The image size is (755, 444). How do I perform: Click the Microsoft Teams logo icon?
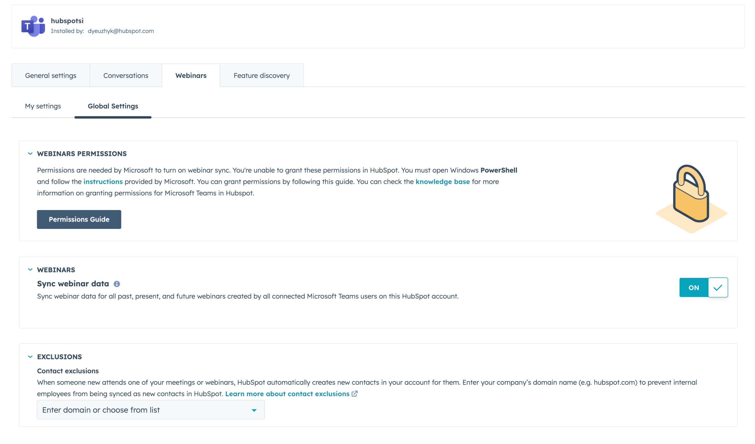pyautogui.click(x=33, y=26)
